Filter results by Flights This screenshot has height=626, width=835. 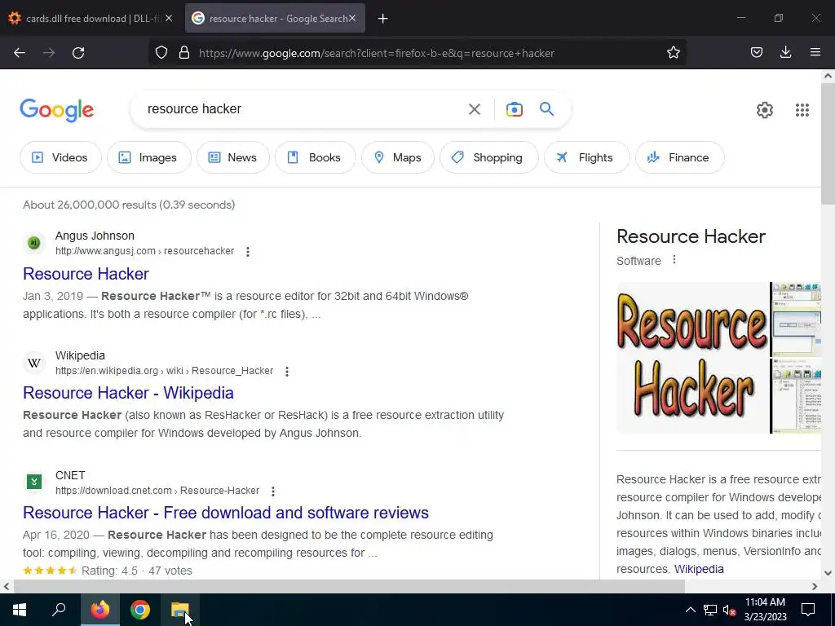coord(587,157)
